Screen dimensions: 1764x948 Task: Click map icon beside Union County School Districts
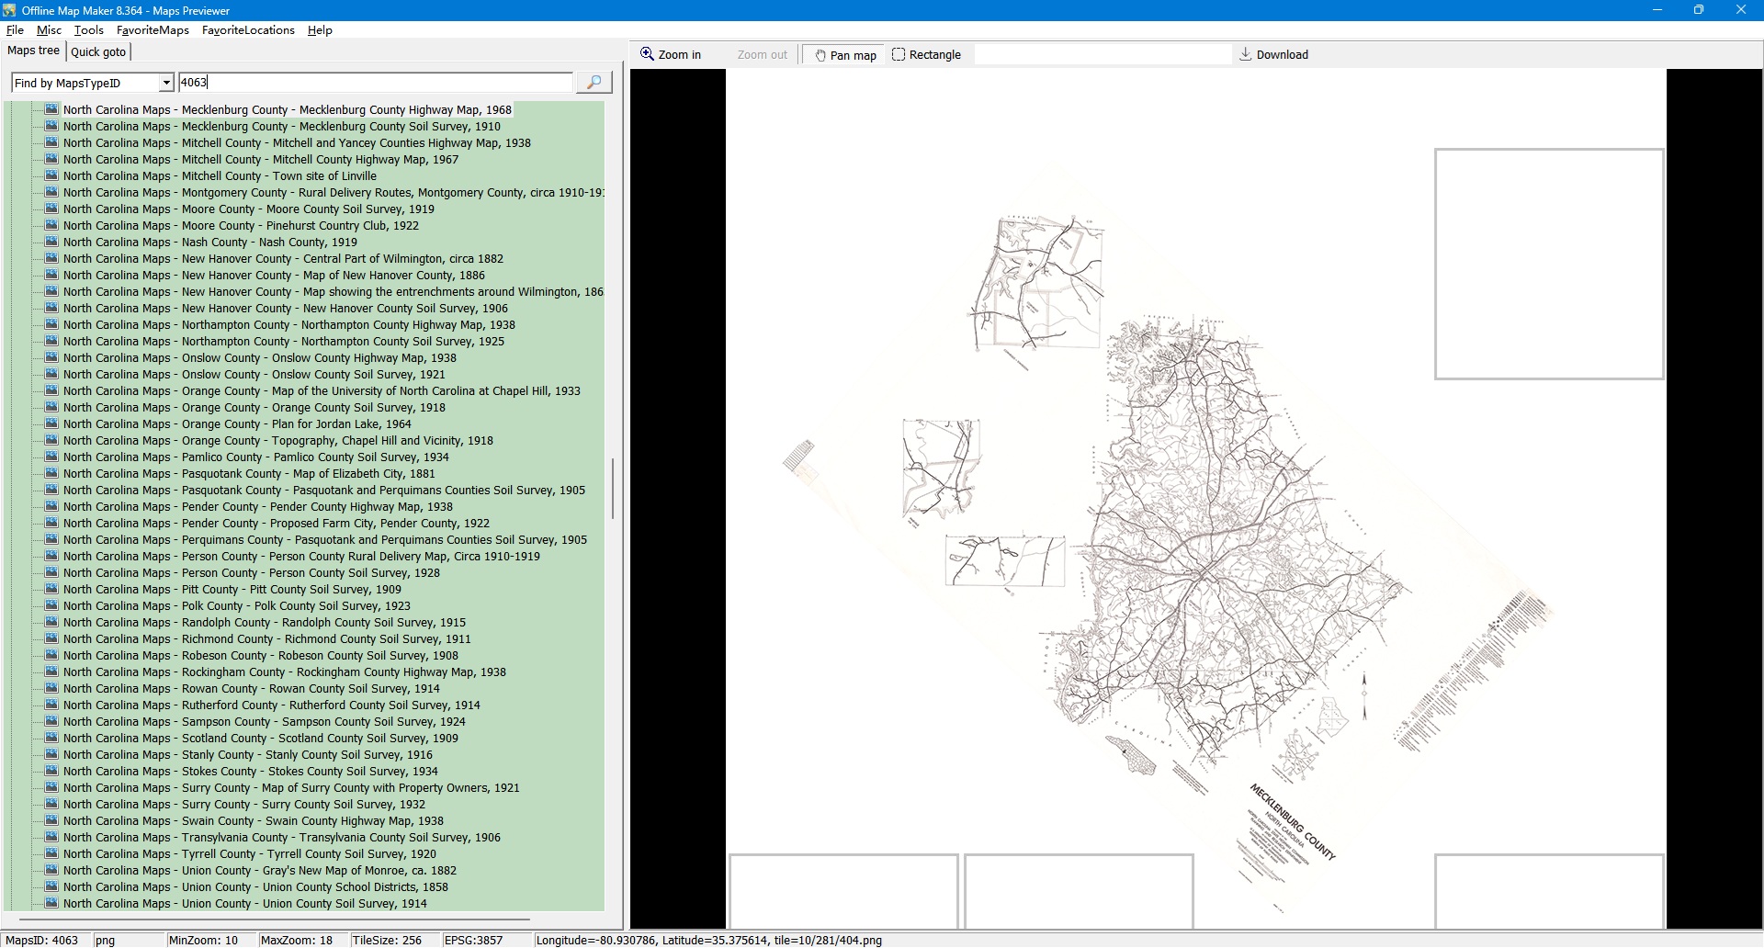(x=51, y=887)
